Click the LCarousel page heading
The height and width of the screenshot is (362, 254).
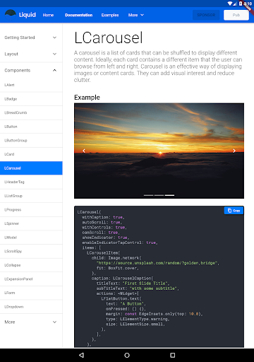[109, 37]
